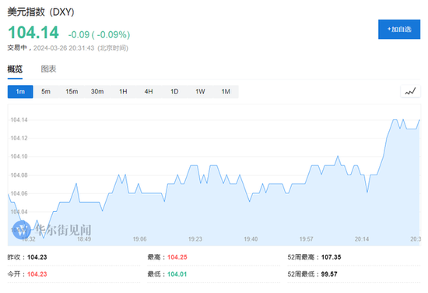Click the chart type line icon
The width and height of the screenshot is (428, 293).
tap(410, 92)
